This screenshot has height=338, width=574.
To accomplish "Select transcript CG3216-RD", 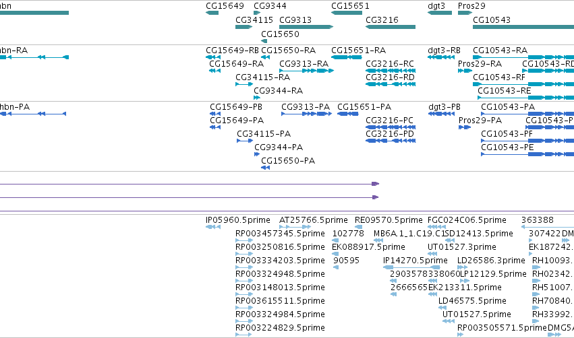I will point(391,77).
